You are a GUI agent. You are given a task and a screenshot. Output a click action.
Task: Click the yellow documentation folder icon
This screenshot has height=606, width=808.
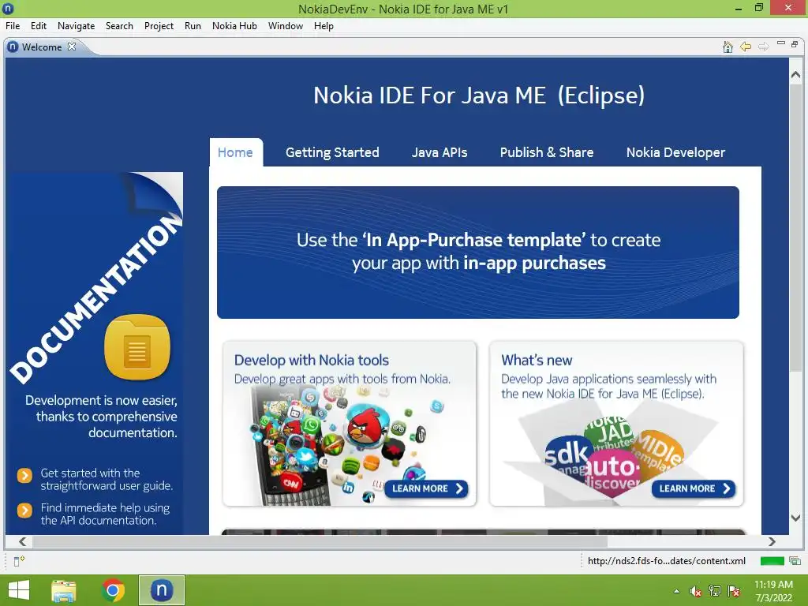point(137,347)
